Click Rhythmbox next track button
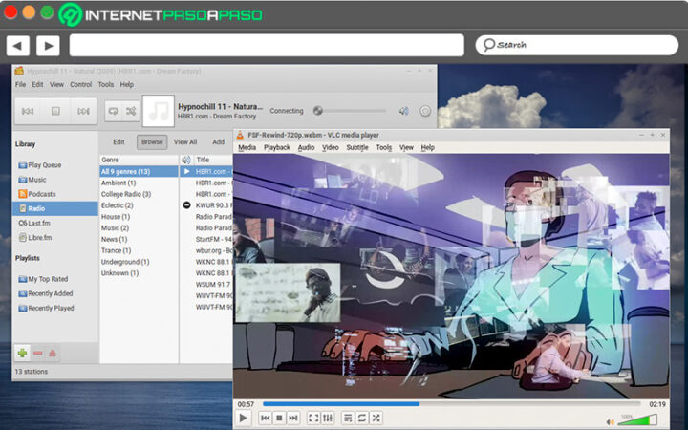The width and height of the screenshot is (688, 430). click(x=83, y=111)
